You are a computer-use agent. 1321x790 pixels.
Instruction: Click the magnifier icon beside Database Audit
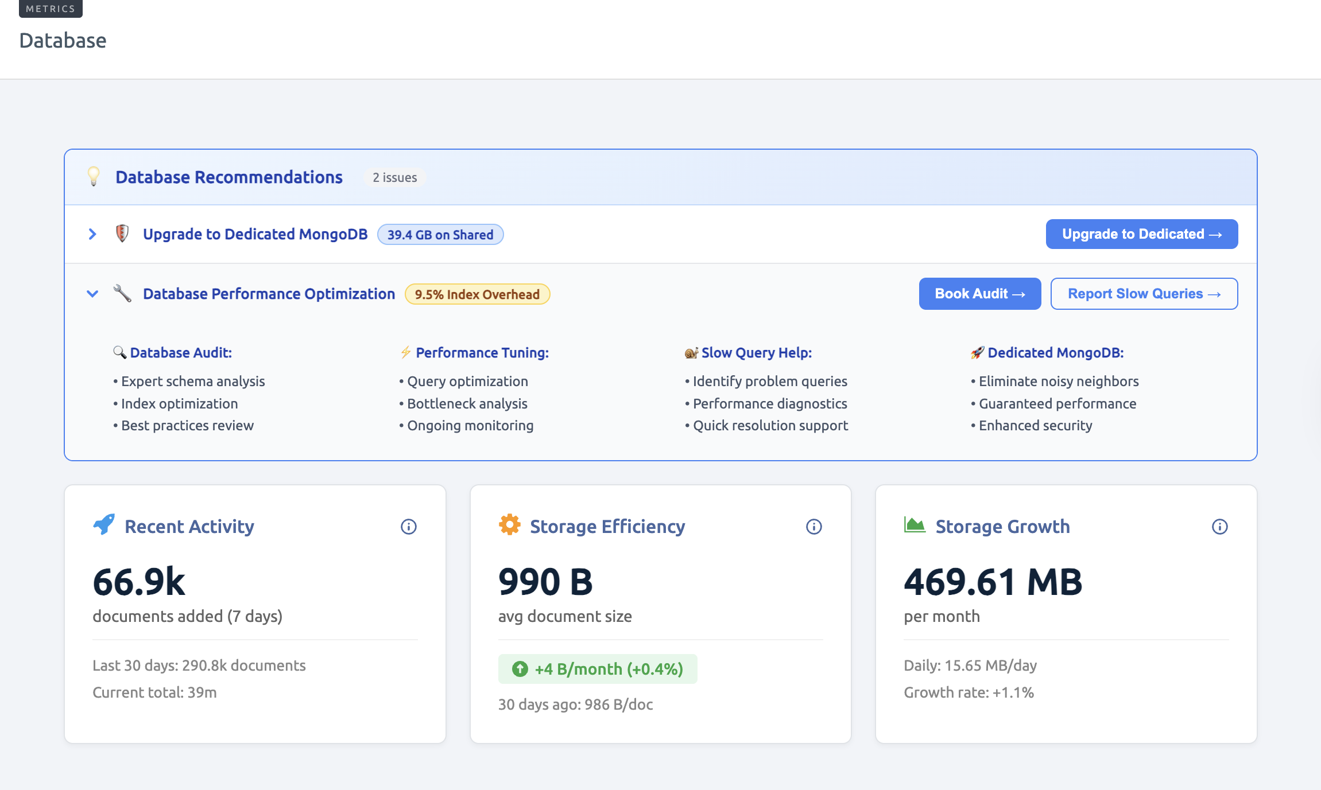click(119, 352)
